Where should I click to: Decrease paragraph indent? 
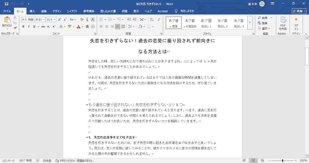[129, 20]
